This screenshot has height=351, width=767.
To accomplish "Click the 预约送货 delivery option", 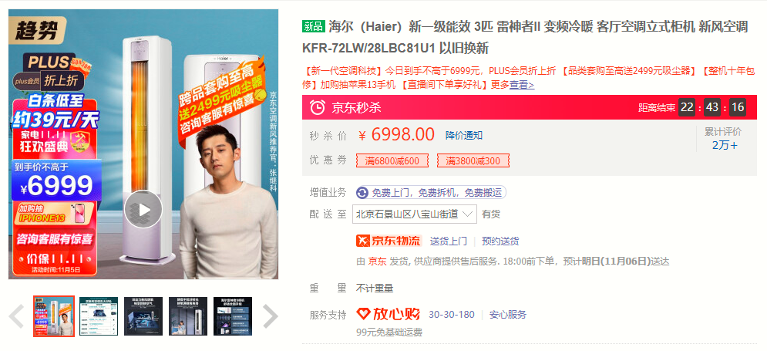I will [x=500, y=241].
